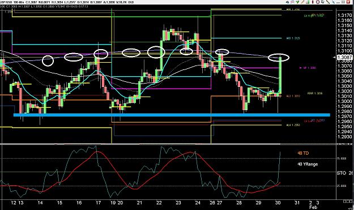The width and height of the screenshot is (354, 210).
Task: Click date label 24 on time axis
Action: coord(198,203)
